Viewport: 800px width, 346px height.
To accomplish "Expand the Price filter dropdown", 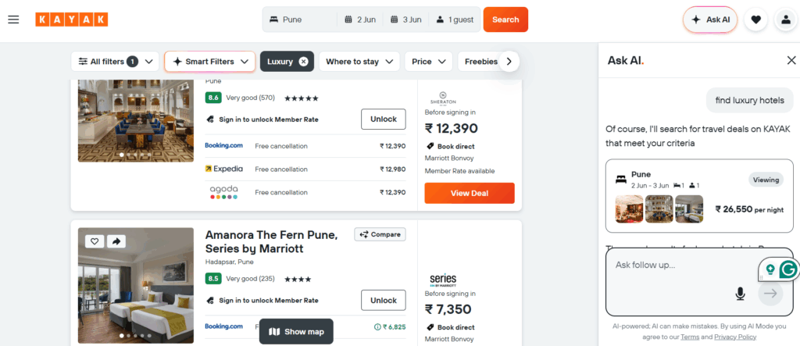I will tap(429, 62).
